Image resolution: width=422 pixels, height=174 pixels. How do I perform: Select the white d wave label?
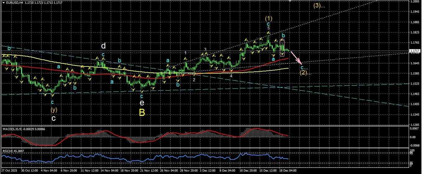(103, 46)
